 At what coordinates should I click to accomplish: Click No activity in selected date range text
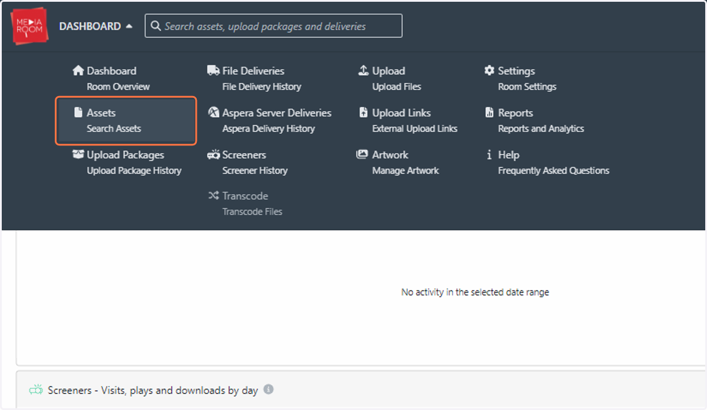pos(475,292)
